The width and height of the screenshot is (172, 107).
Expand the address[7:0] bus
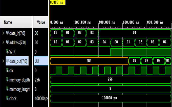point(3,42)
